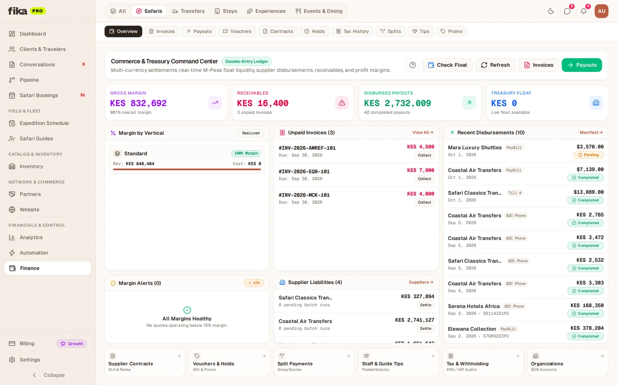
Task: Open Organizations B2B Accounts card
Action: coord(568,362)
